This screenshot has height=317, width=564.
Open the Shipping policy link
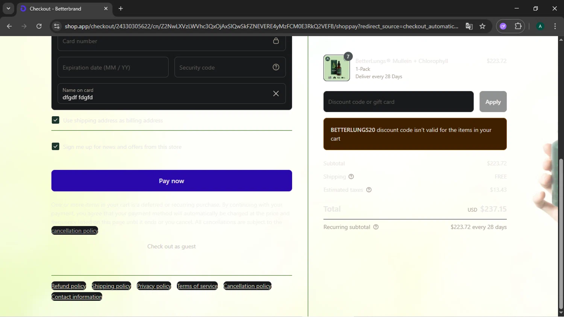click(111, 286)
